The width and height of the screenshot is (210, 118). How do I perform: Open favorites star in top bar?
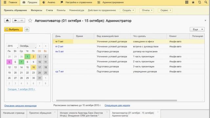click(193, 2)
